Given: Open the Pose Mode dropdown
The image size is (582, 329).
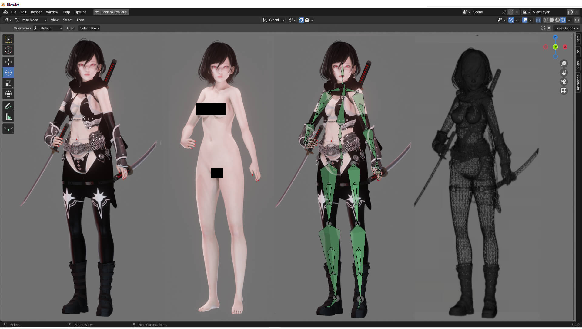Looking at the screenshot, I should (x=31, y=20).
